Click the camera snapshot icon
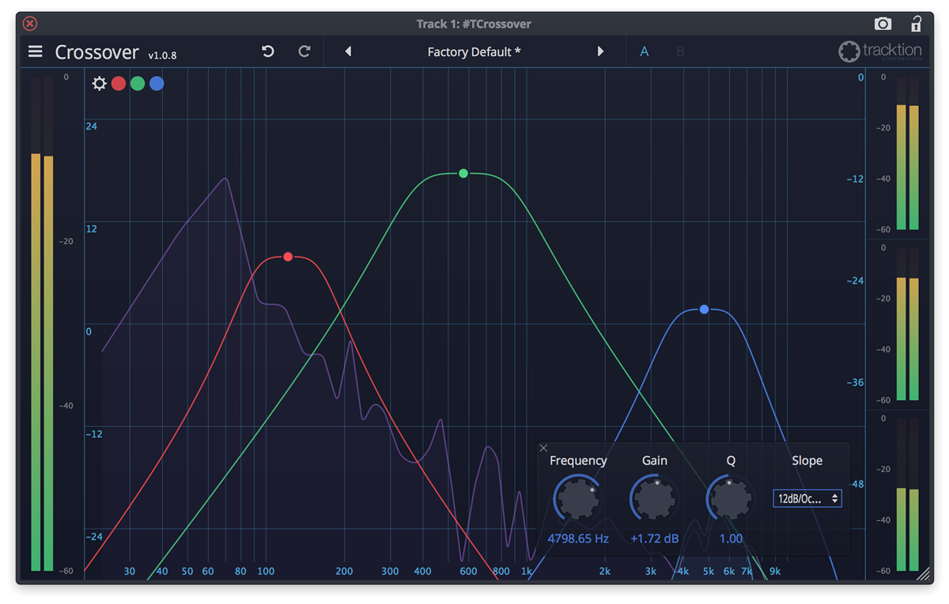949x604 pixels. pyautogui.click(x=885, y=24)
